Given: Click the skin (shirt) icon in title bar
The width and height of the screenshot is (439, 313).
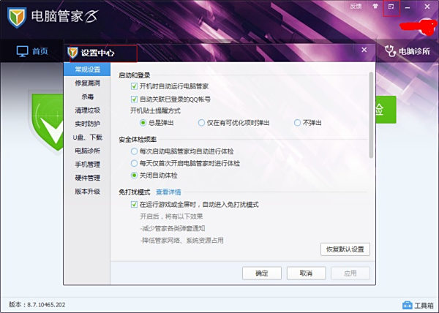Looking at the screenshot, I should pos(375,6).
